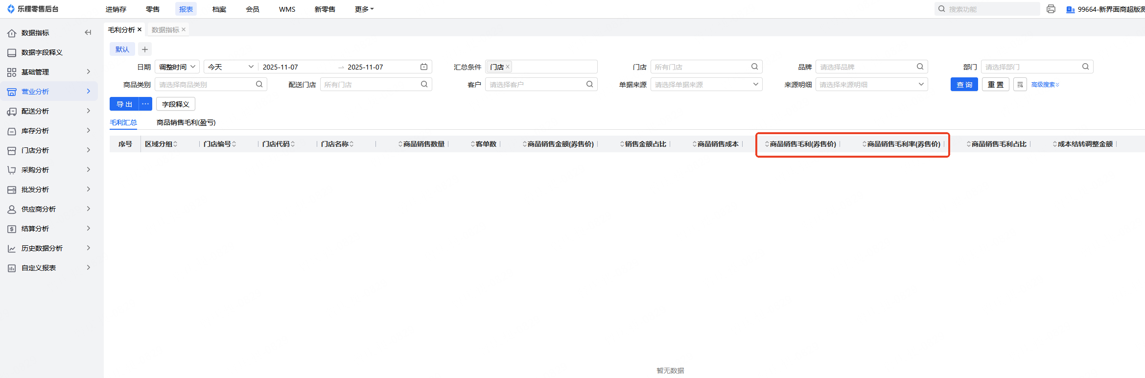
Task: Click the 营业分析 store icon
Action: (12, 92)
